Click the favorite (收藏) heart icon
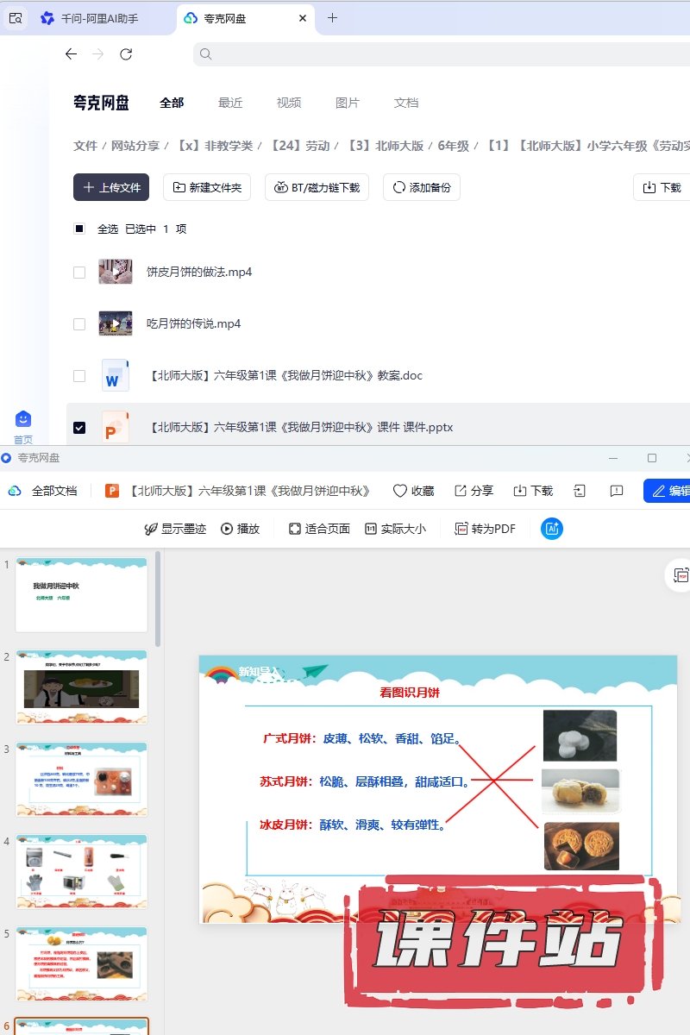The height and width of the screenshot is (1035, 690). coord(399,491)
